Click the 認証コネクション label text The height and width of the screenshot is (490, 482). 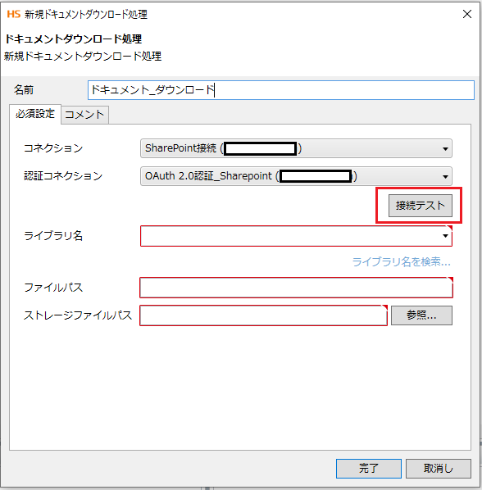[63, 176]
